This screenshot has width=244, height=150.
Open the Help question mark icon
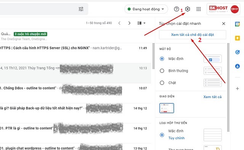click(176, 9)
